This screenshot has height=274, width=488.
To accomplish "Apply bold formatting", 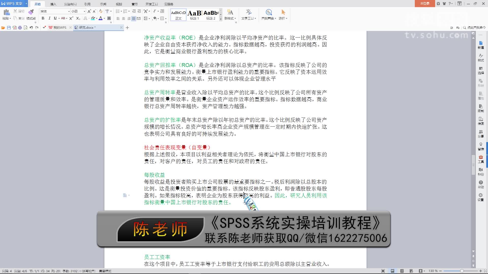I will click(43, 18).
